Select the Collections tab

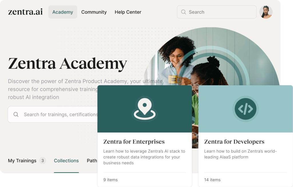[66, 161]
